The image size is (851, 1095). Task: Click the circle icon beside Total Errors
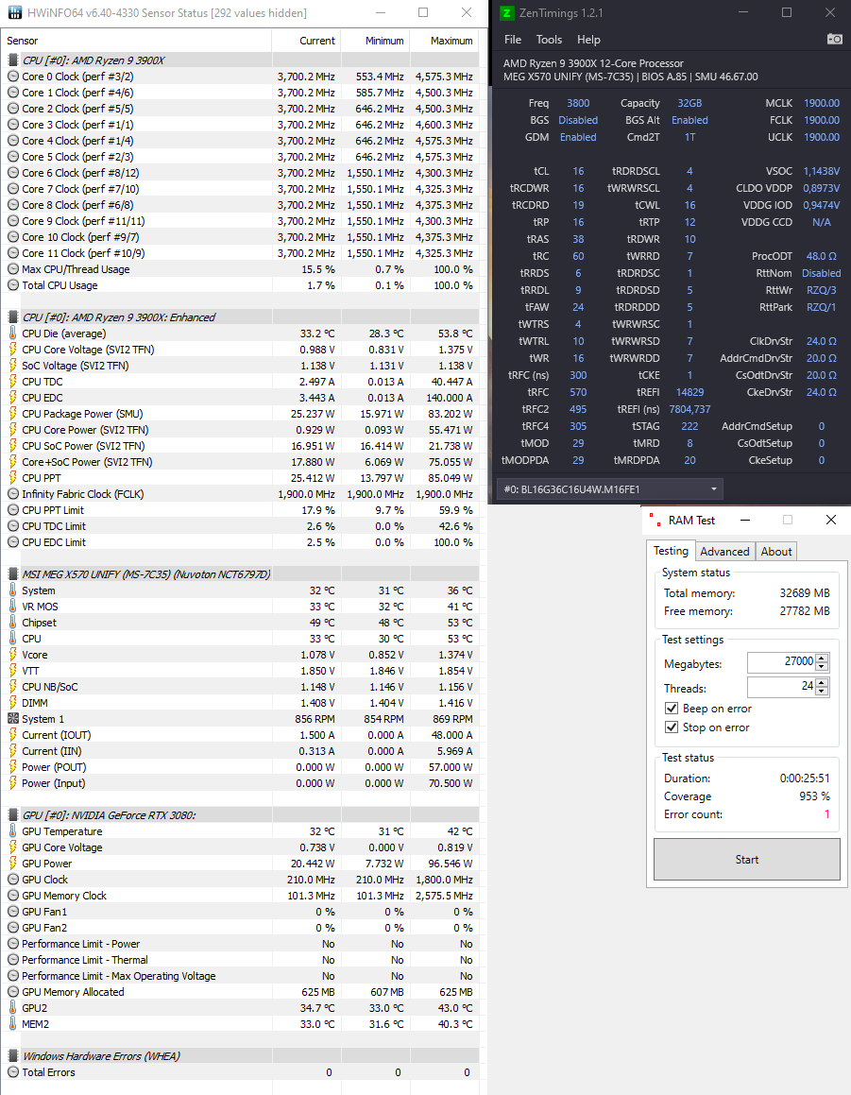tap(13, 1072)
